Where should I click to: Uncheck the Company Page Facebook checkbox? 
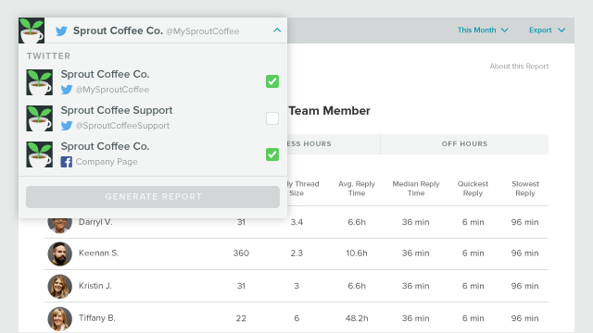click(272, 154)
